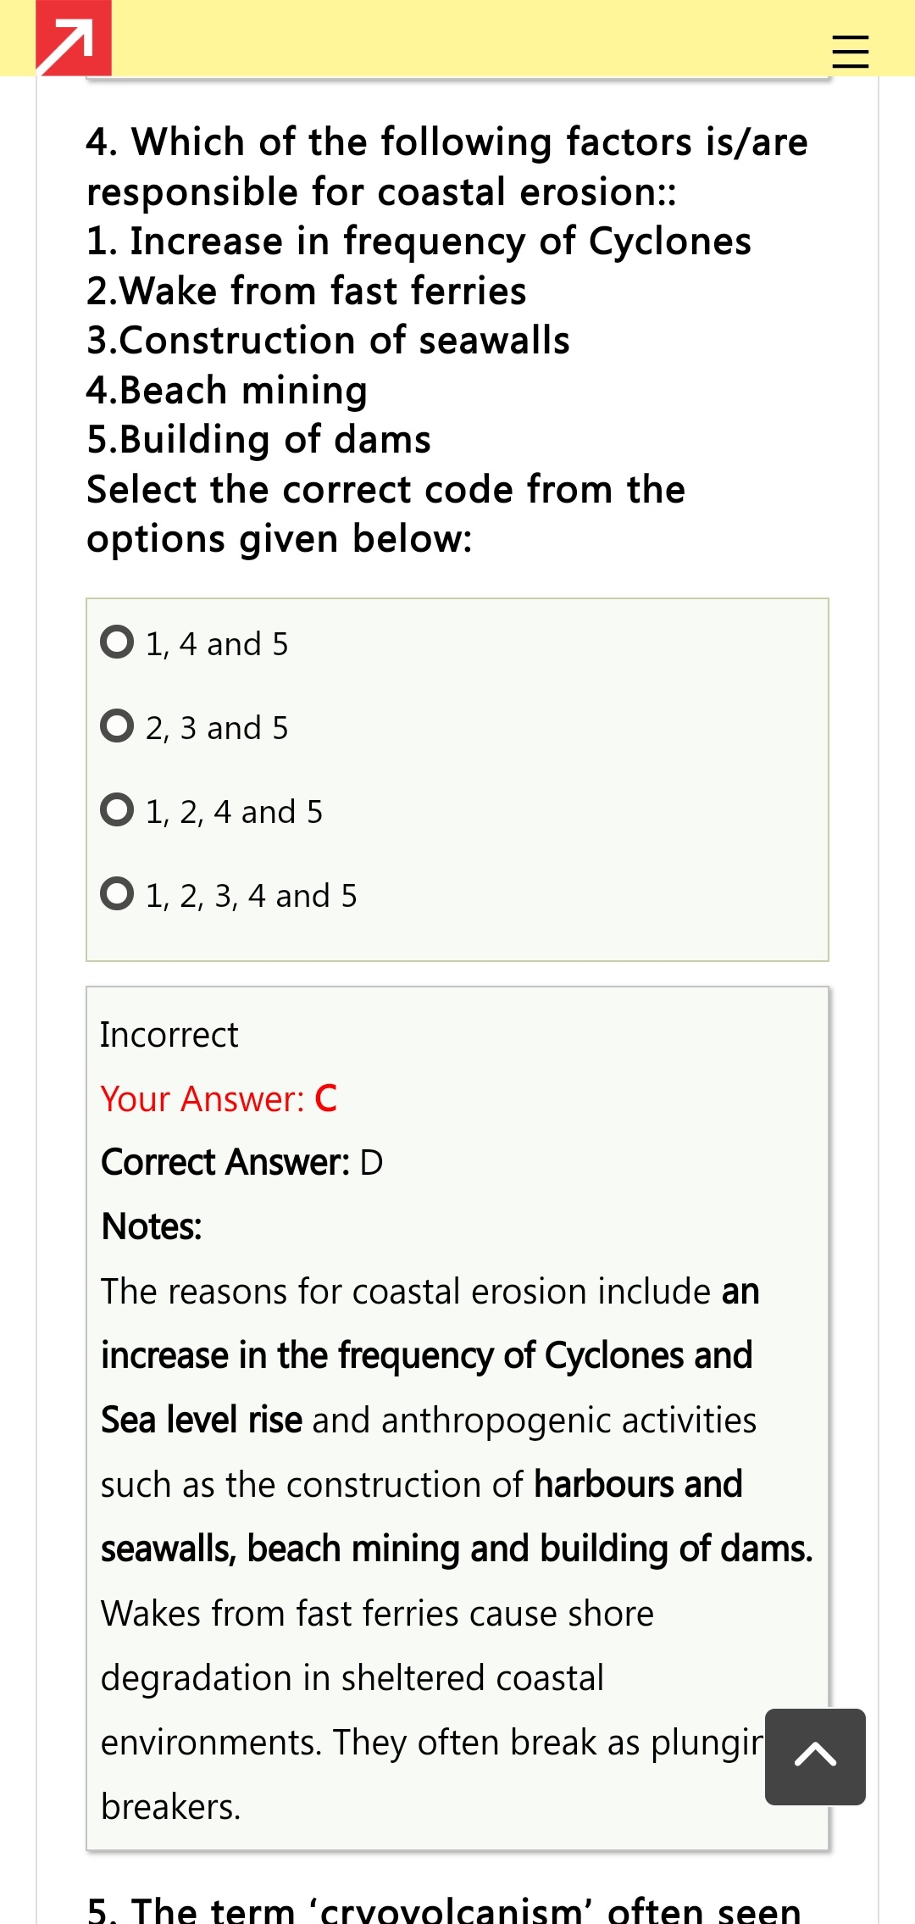
Task: Click the "2.Wake from fast ferries" statement
Action: [307, 291]
